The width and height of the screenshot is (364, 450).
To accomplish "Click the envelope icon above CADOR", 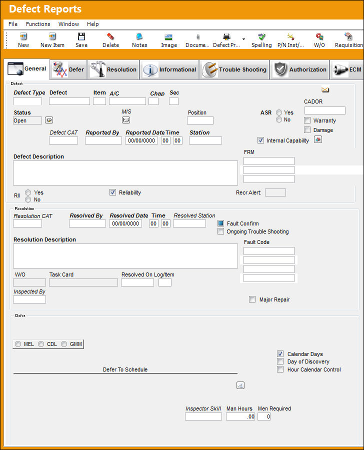I will coord(325,90).
